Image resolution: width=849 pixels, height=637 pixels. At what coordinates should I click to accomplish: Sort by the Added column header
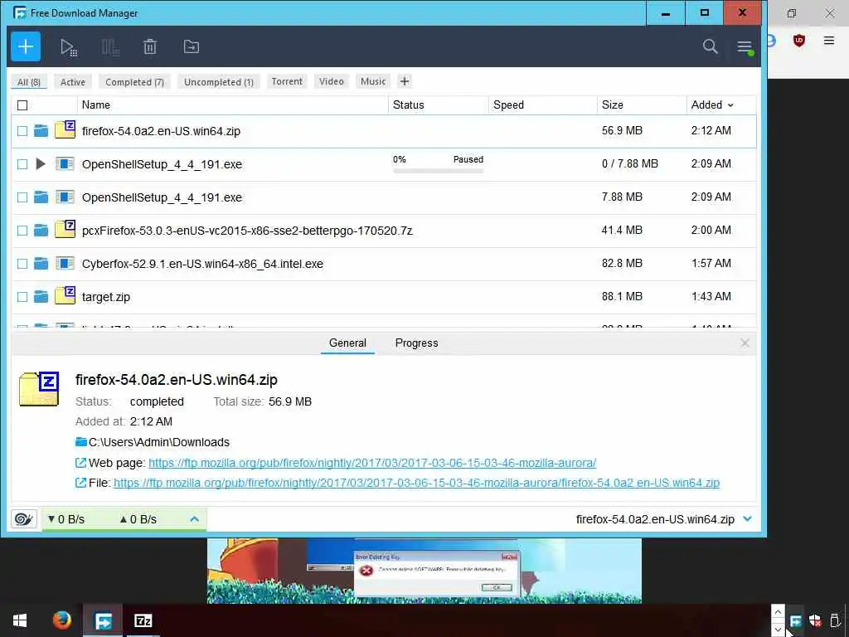[x=712, y=105]
